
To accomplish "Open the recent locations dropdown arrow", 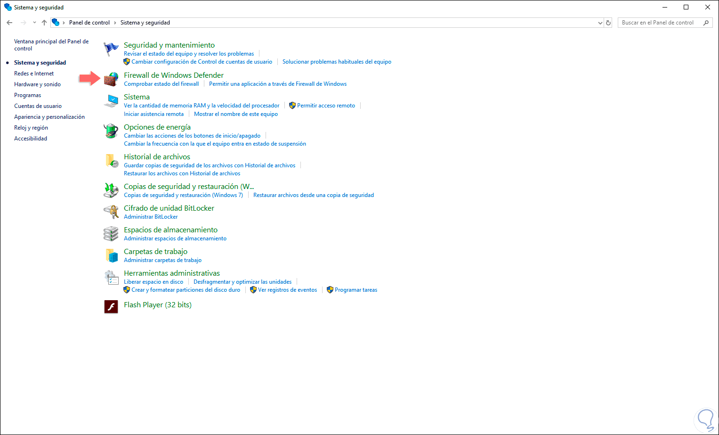I will coord(34,23).
